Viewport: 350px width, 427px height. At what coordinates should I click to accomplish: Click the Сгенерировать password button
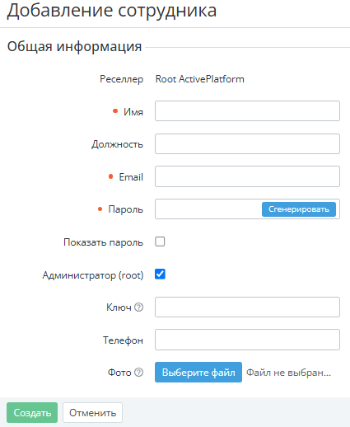pos(299,209)
